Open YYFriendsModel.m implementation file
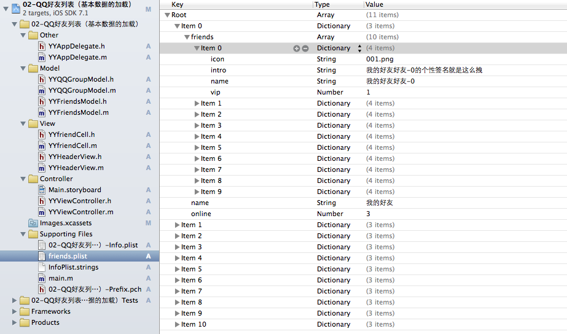This screenshot has width=567, height=334. tap(78, 112)
